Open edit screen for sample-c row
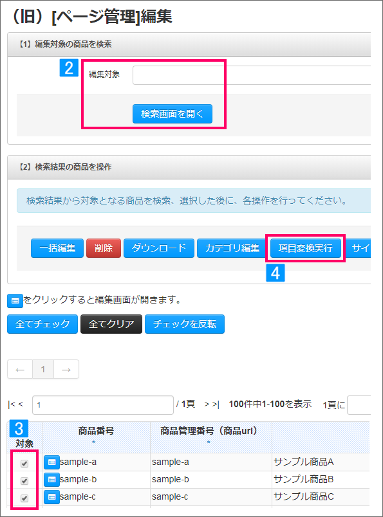The height and width of the screenshot is (517, 383). [x=51, y=497]
